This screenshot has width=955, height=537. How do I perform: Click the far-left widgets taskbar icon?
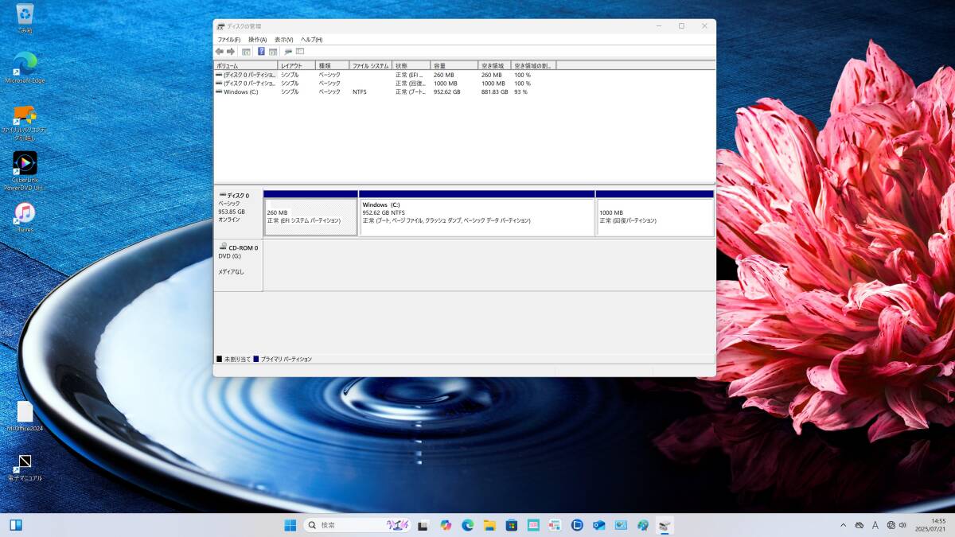(16, 525)
